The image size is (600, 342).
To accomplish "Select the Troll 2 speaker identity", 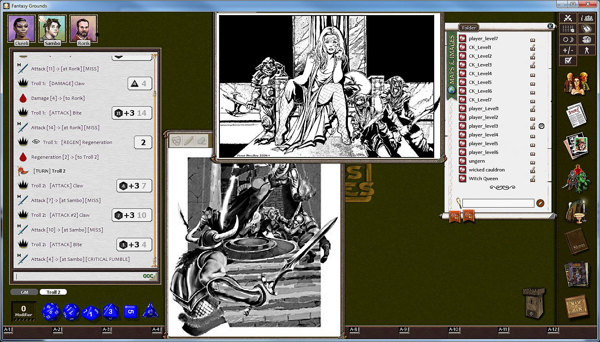I will pyautogui.click(x=53, y=292).
